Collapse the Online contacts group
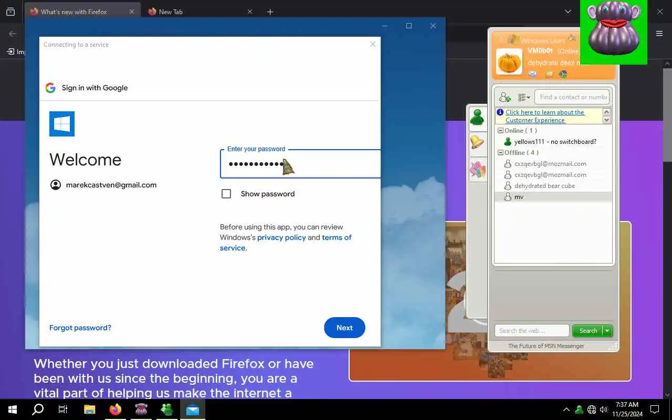Viewport: 672px width, 420px height. pyautogui.click(x=500, y=131)
